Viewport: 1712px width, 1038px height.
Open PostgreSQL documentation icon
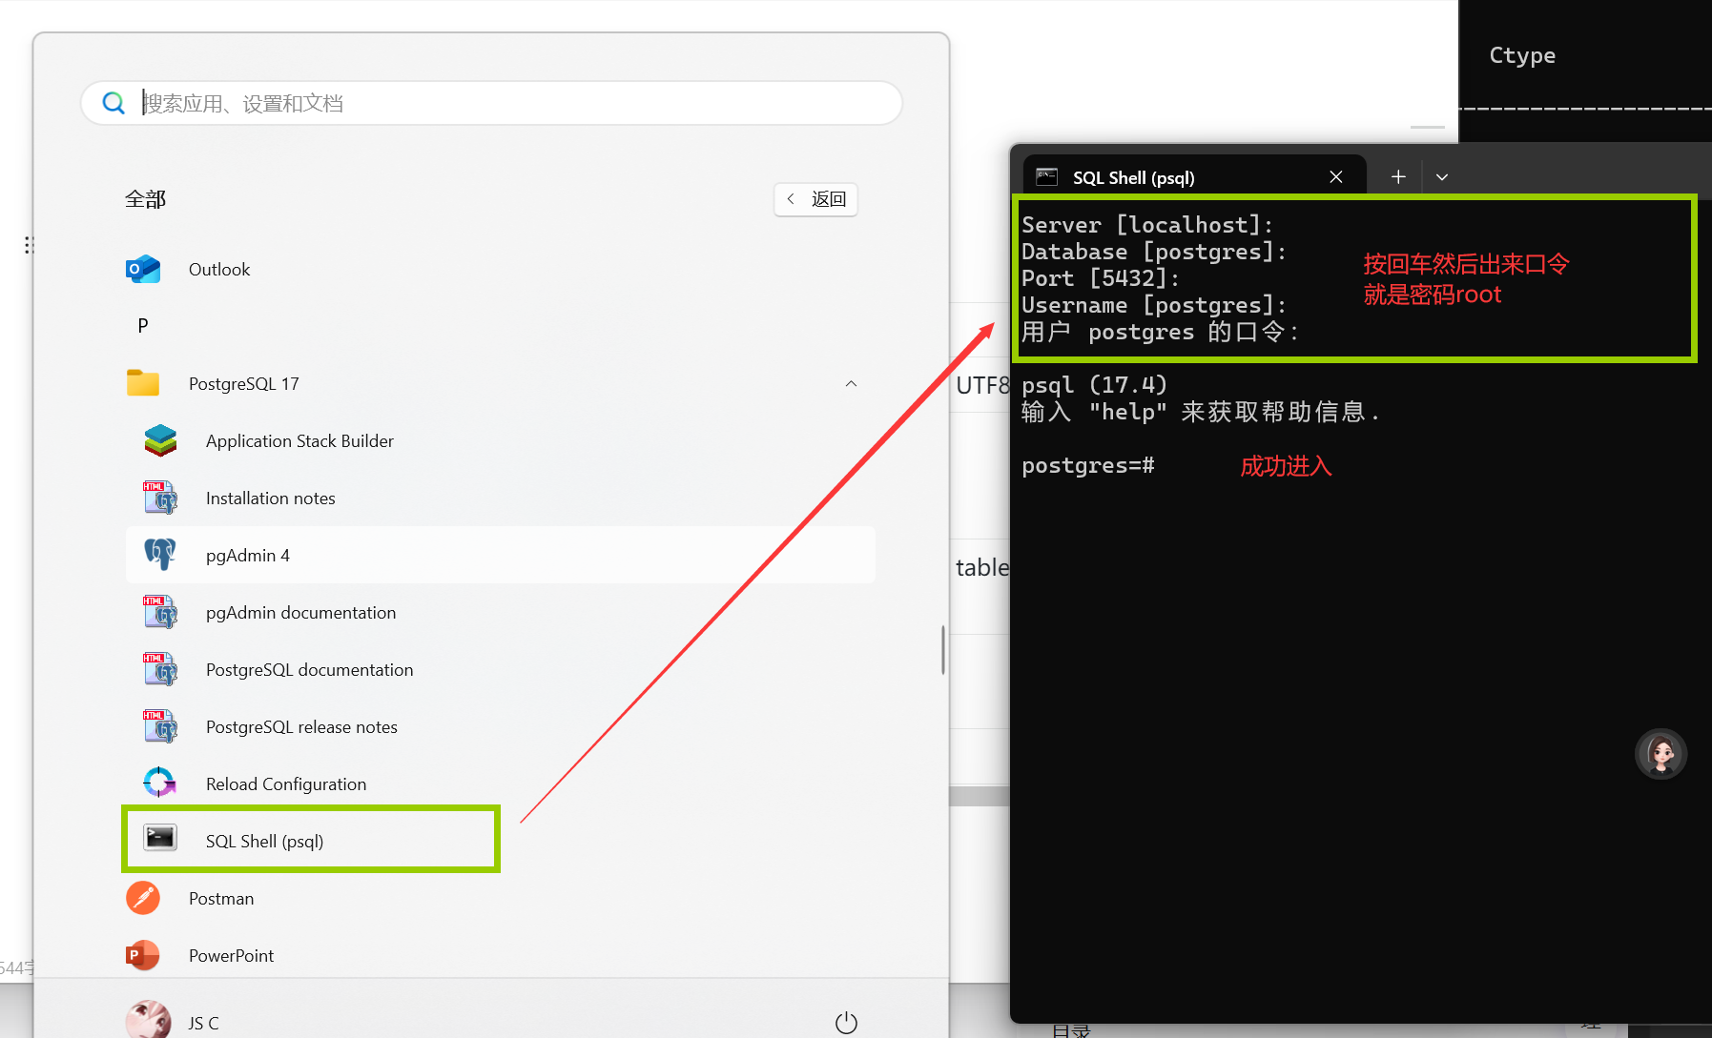coord(160,669)
